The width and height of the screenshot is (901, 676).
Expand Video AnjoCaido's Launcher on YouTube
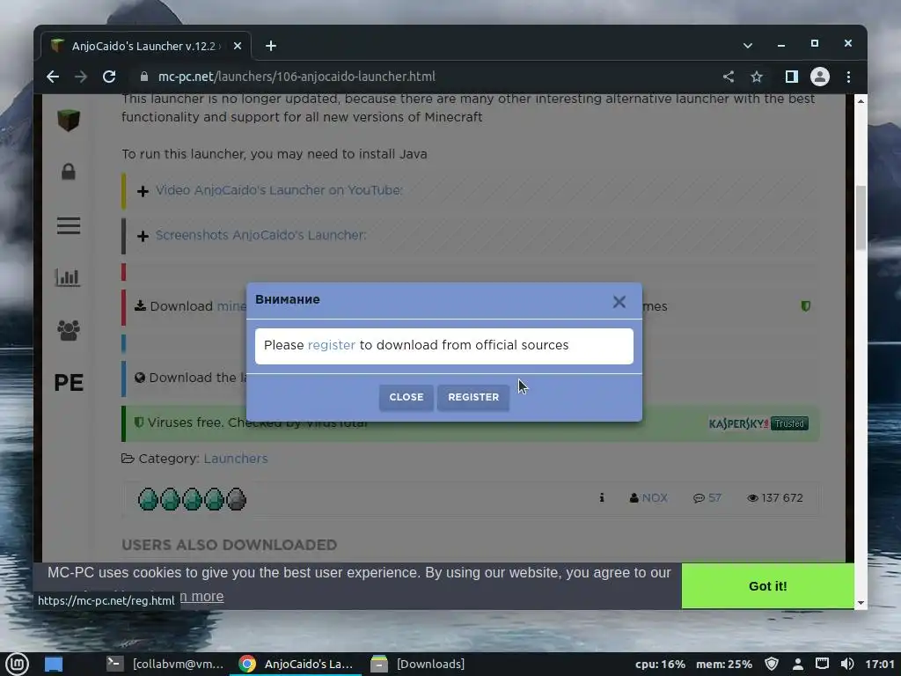point(279,190)
